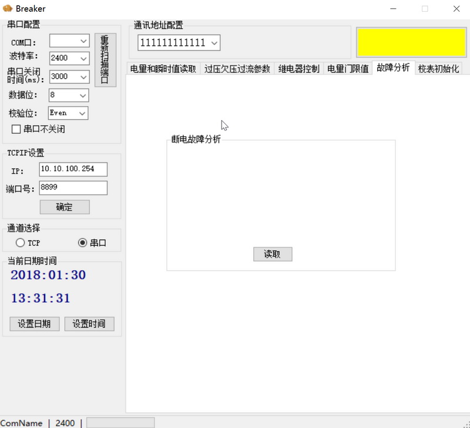This screenshot has height=428, width=470.
Task: Switch to the 电量和瞬时值读取 tab
Action: pos(163,69)
